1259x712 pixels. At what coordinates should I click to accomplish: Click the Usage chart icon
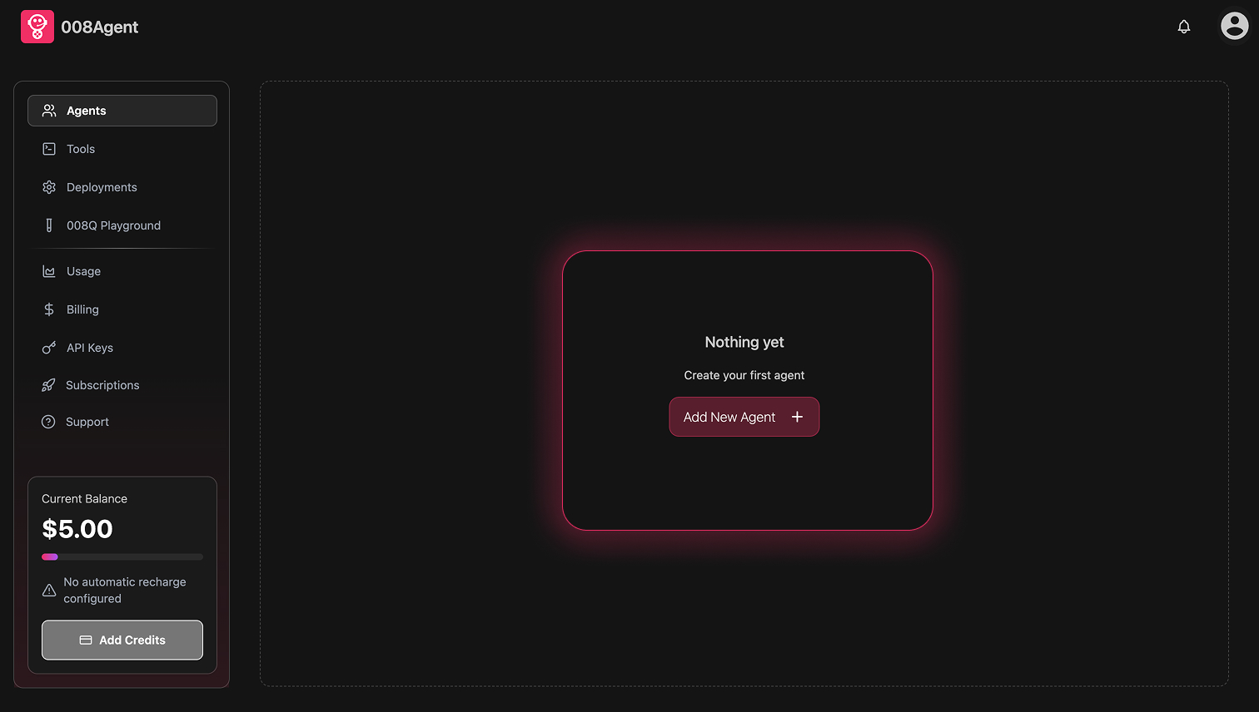pos(49,271)
